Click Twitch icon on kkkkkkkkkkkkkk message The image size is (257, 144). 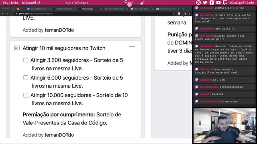pos(196,87)
